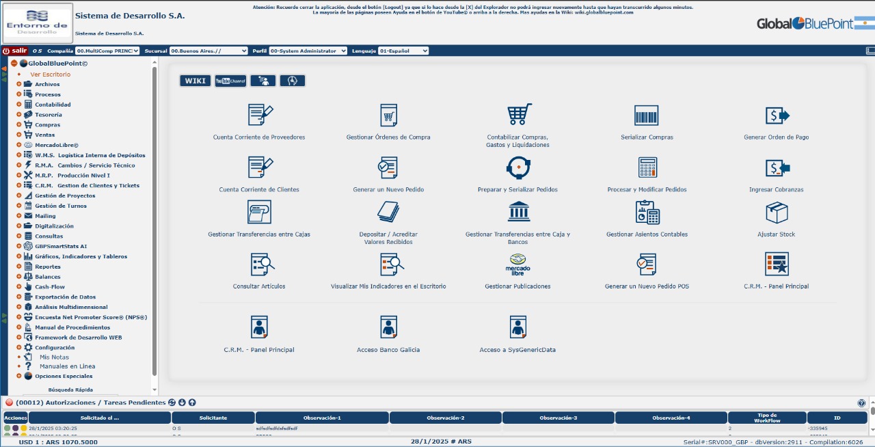Image resolution: width=875 pixels, height=447 pixels.
Task: Open Contabilizar Compras shopping cart icon
Action: (518, 114)
